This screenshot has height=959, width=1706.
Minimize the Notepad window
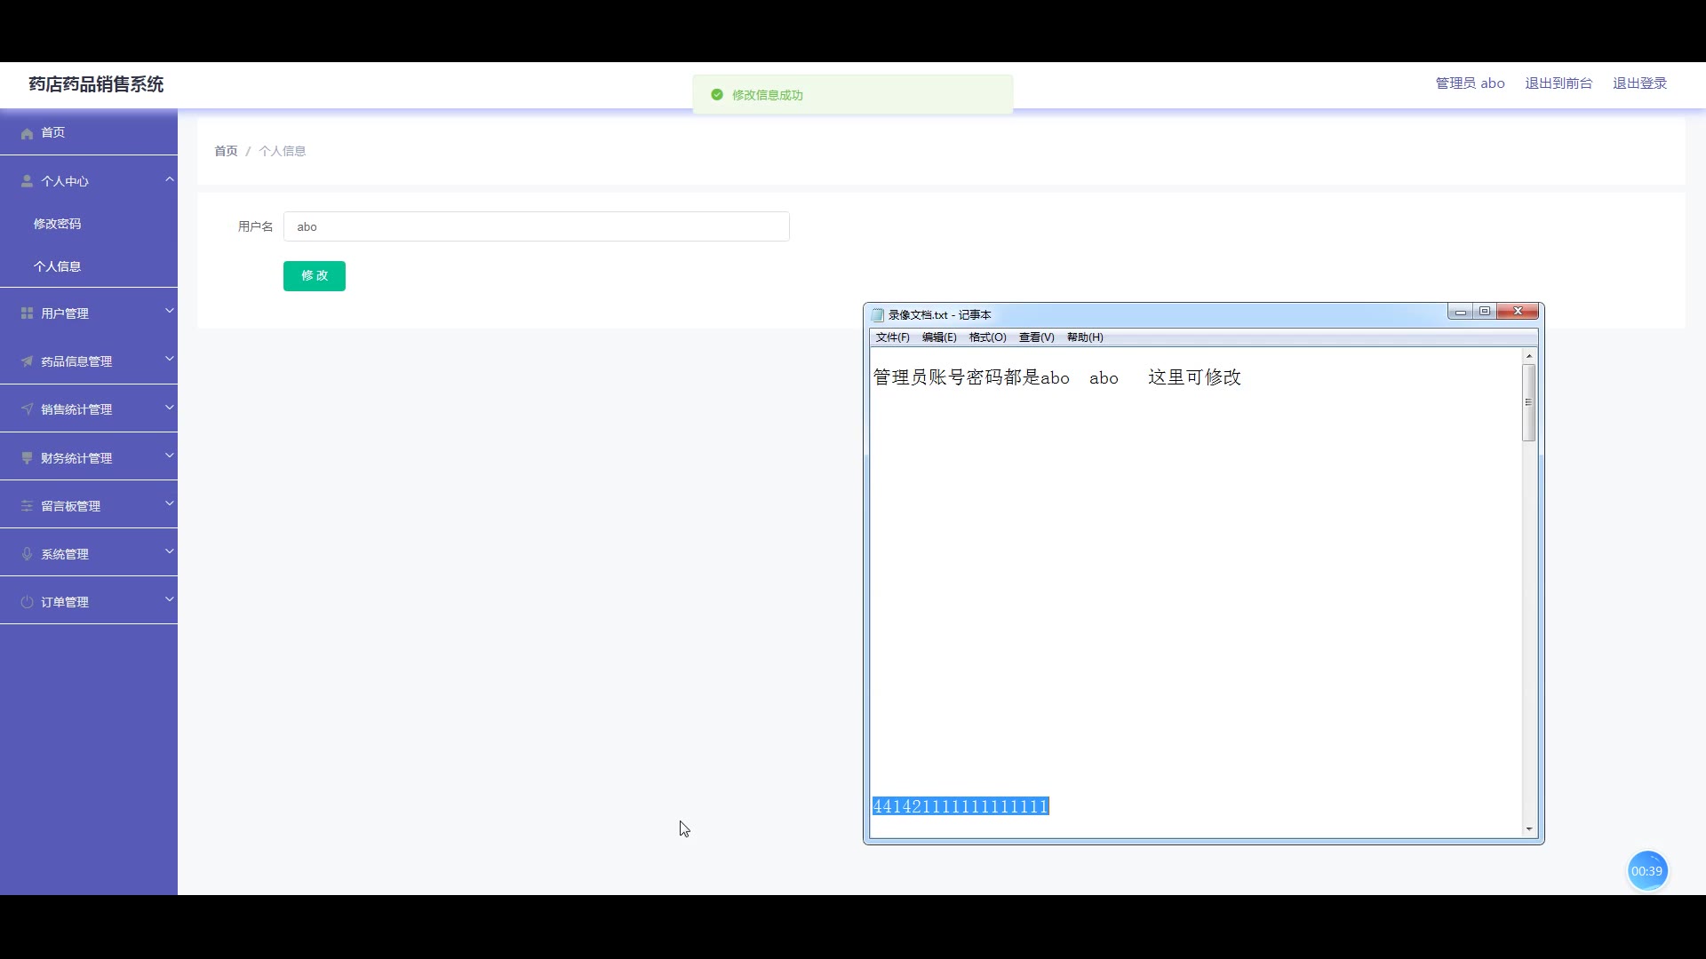(1460, 312)
